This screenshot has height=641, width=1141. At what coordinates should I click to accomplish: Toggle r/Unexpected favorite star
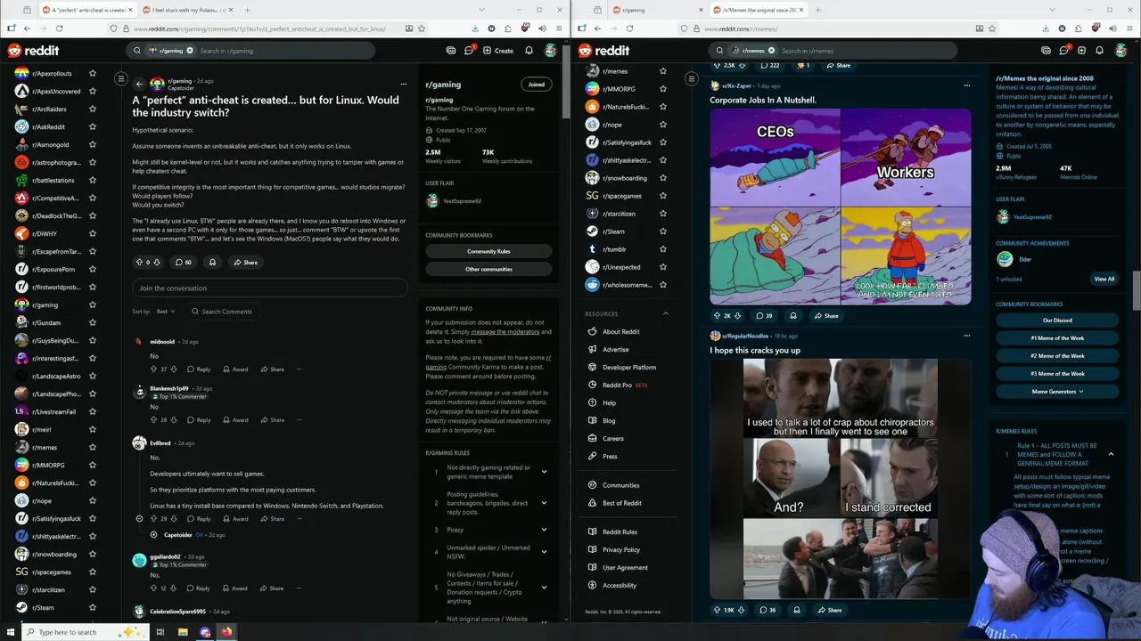662,267
